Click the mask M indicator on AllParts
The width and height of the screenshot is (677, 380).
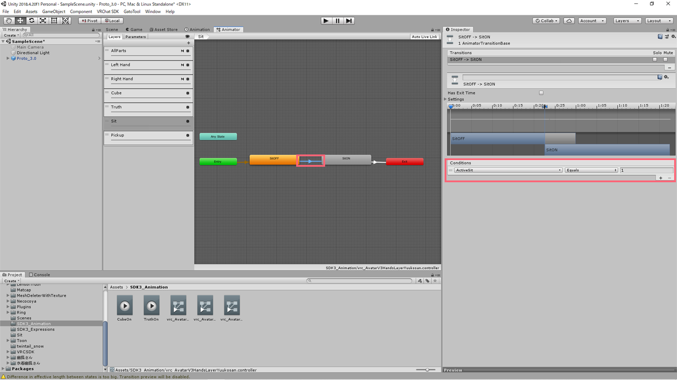coord(182,51)
